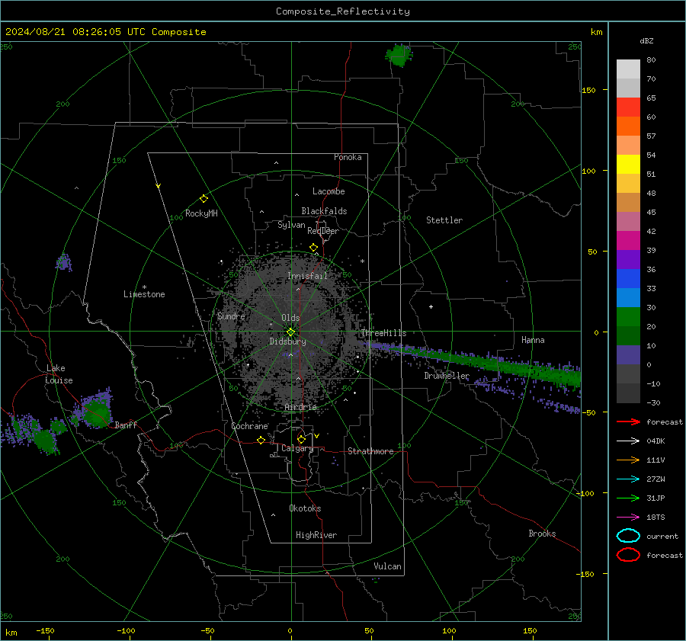The width and height of the screenshot is (686, 641).
Task: Click the Banff town label
Action: (126, 425)
